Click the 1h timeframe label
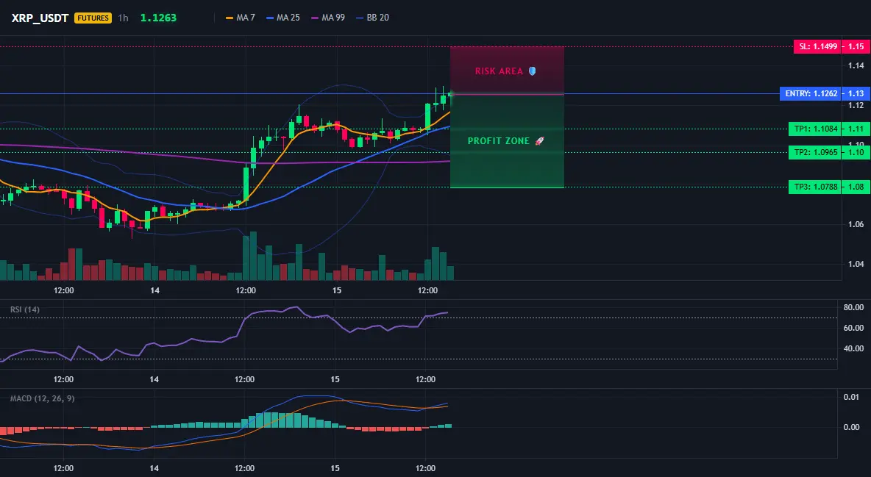Viewport: 871px width, 477px height. pyautogui.click(x=124, y=18)
